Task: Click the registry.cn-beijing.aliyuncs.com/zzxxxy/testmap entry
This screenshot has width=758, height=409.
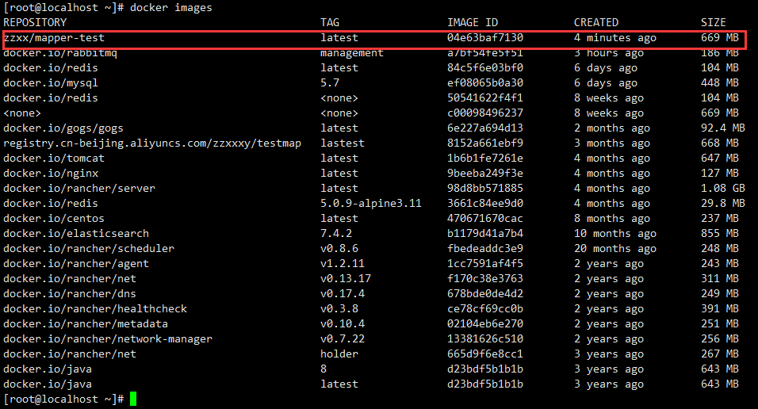Action: [152, 143]
